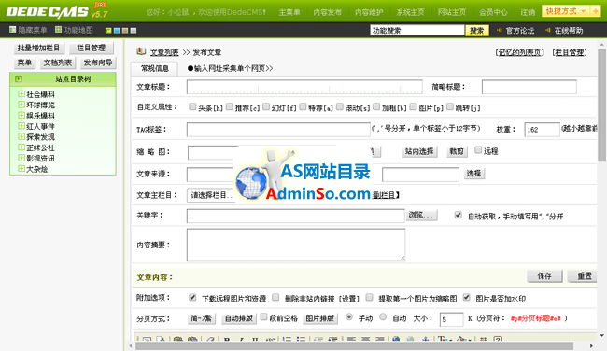607x351 pixels.
Task: Check the 滚动[s] attribute box
Action: [340, 106]
